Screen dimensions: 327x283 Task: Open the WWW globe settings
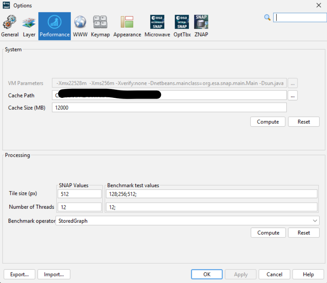(x=80, y=26)
